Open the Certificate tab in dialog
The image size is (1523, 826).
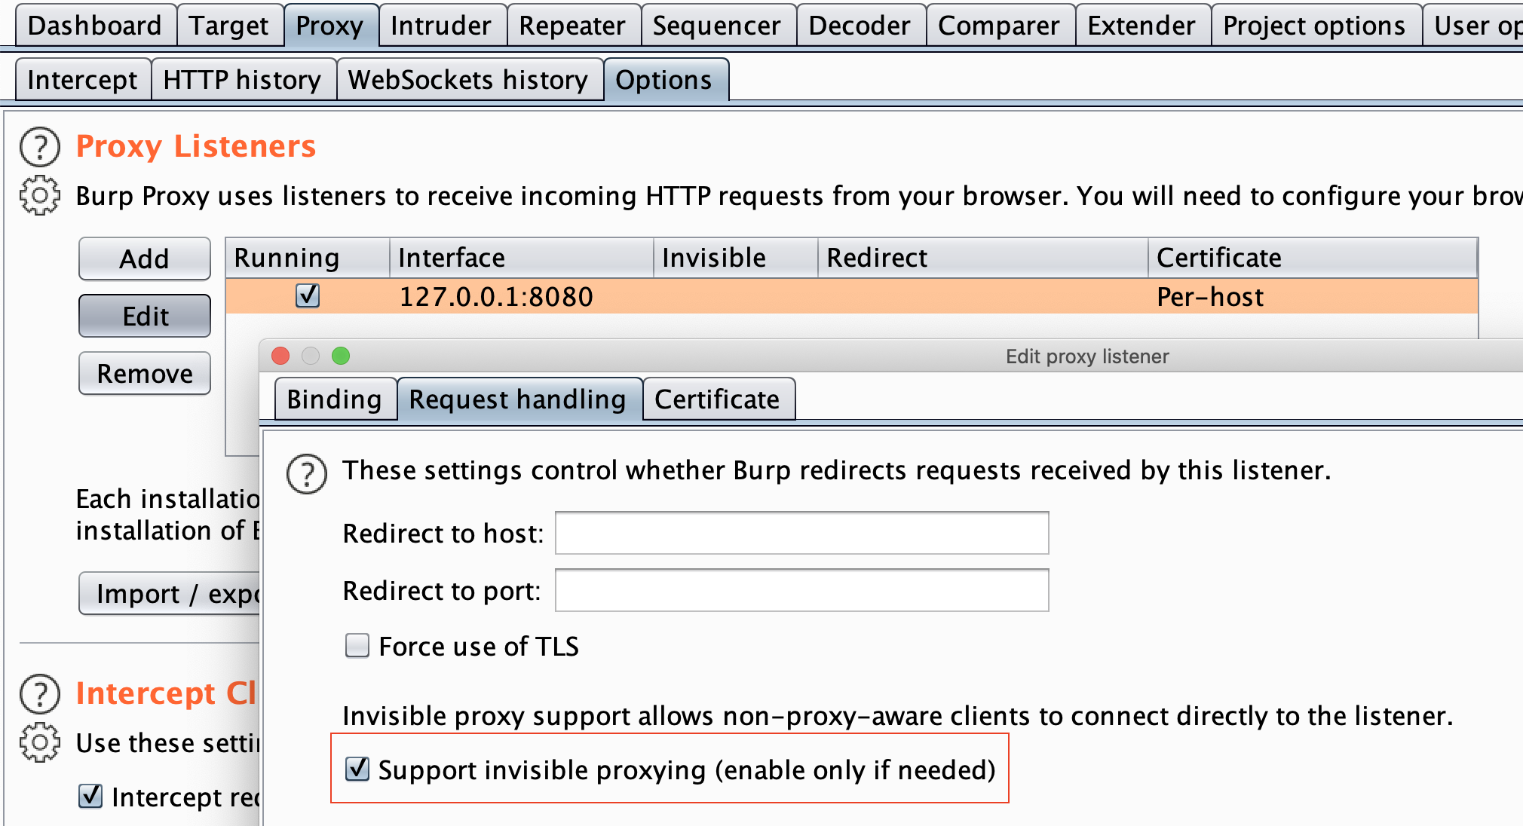pos(717,399)
